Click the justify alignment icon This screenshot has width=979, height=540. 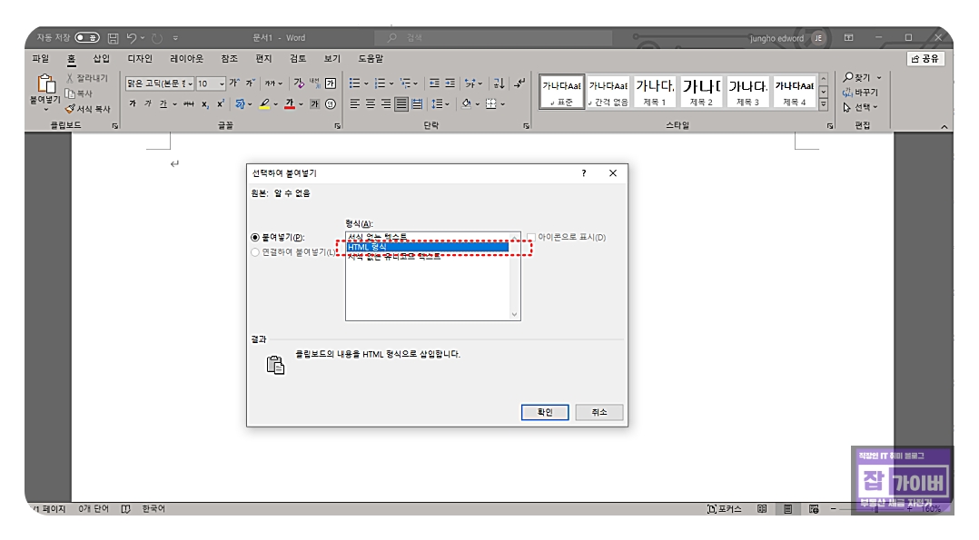(x=401, y=103)
